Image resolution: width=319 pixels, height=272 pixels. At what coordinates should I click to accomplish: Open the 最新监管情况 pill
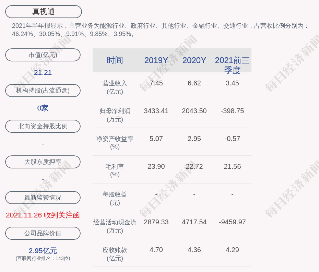43,198
